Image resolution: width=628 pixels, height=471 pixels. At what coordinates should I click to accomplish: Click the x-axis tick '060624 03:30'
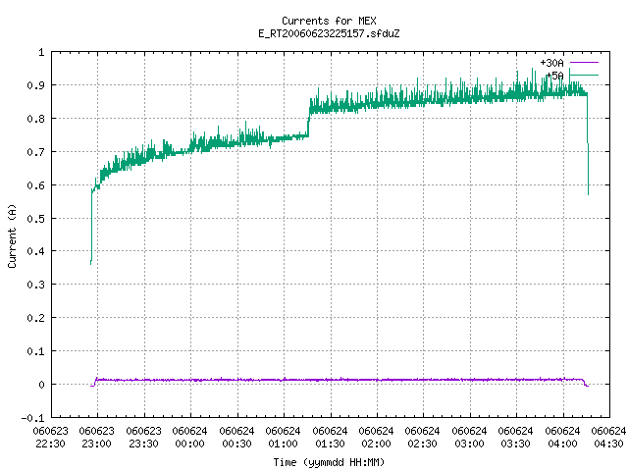pos(516,438)
